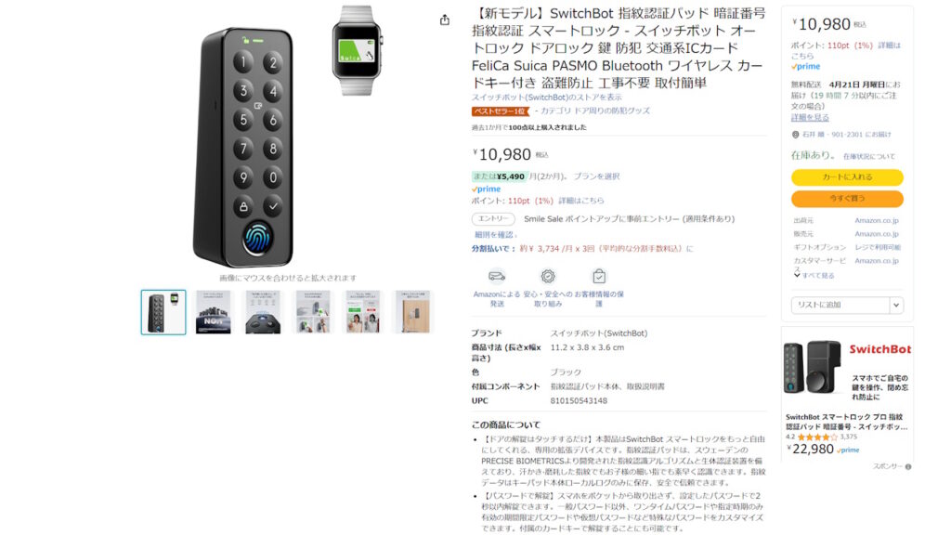Screen dimensions: 951x535
Task: Click the sponsored info icon
Action: [x=908, y=466]
